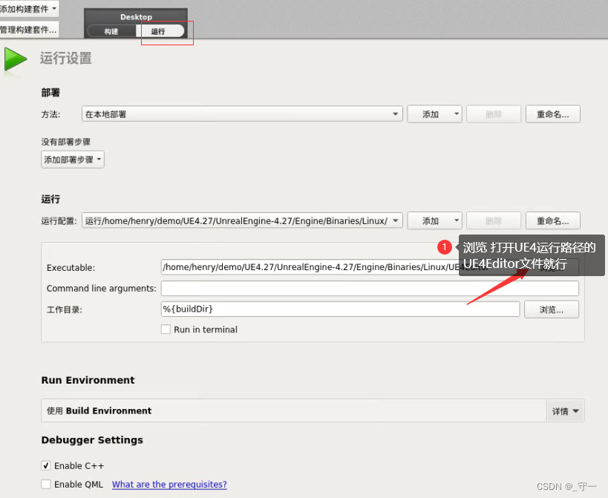This screenshot has height=498, width=608.
Task: Click the 管理构建套件... button
Action: click(x=28, y=30)
